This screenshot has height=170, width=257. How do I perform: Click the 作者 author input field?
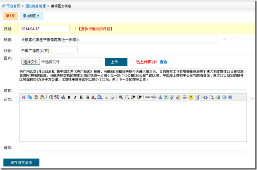tap(48, 51)
